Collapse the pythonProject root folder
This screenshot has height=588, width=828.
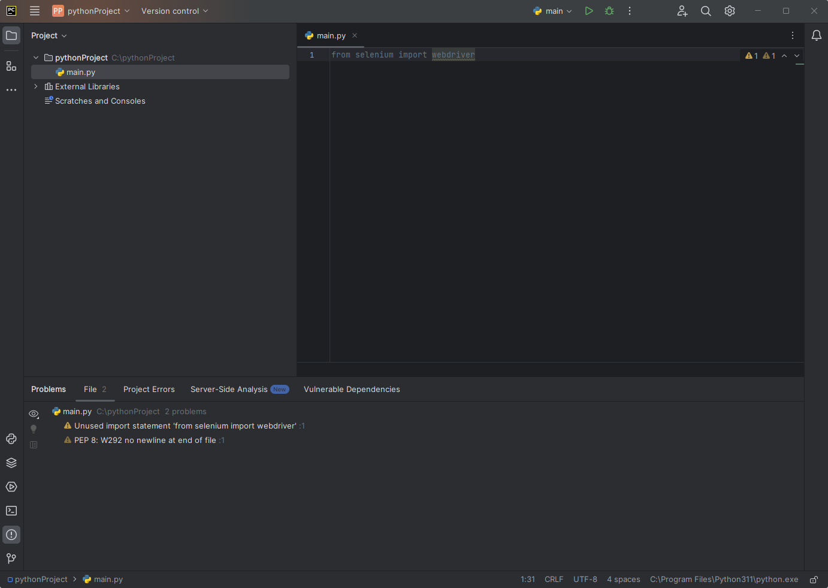click(x=36, y=58)
